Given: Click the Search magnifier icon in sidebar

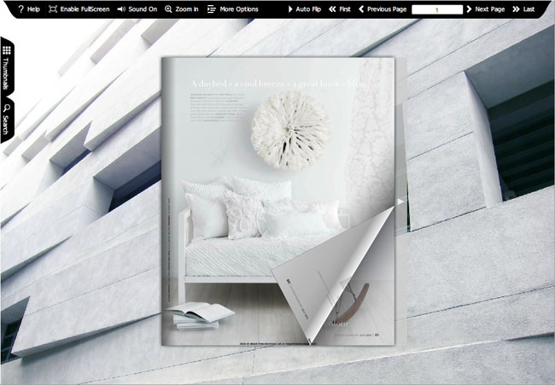Looking at the screenshot, I should tap(7, 108).
